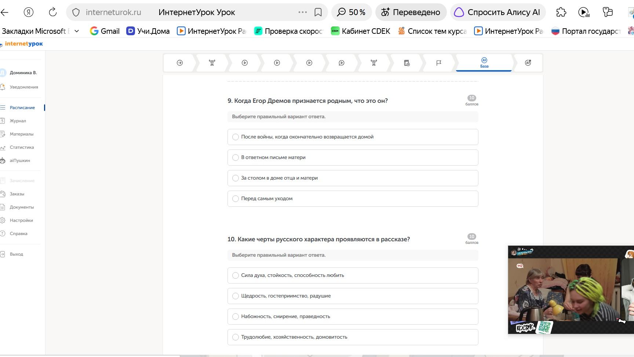Click the interneturok.ru address field

[x=113, y=12]
